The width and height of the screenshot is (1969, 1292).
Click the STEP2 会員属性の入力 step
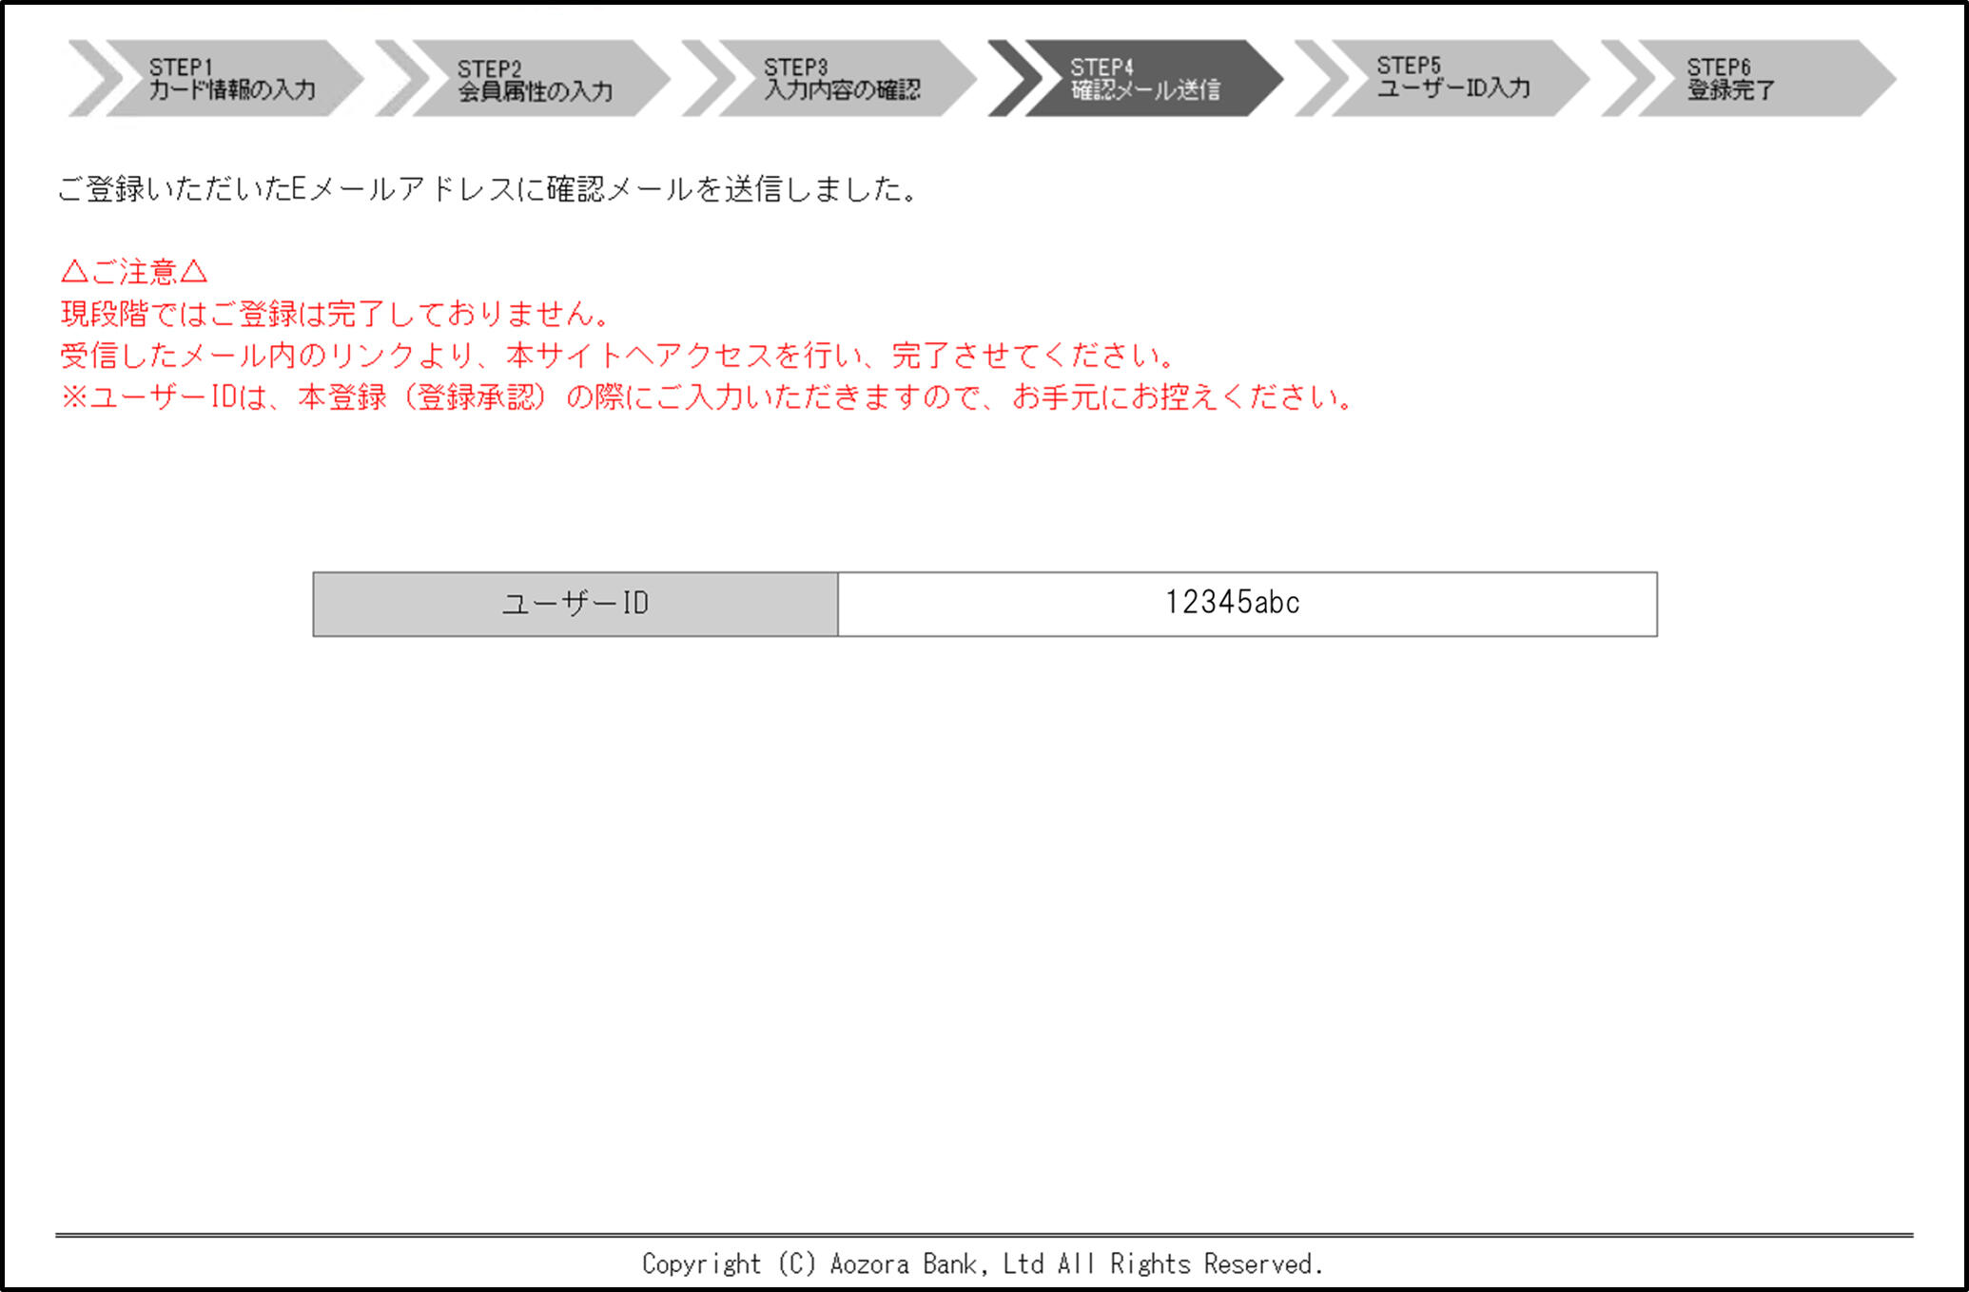click(535, 80)
